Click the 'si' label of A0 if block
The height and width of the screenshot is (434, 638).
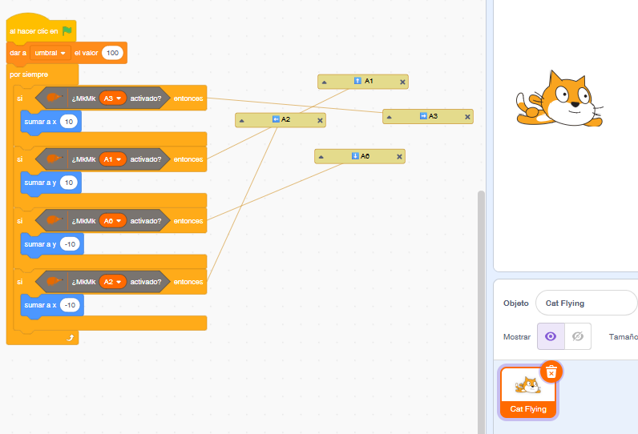pyautogui.click(x=19, y=221)
